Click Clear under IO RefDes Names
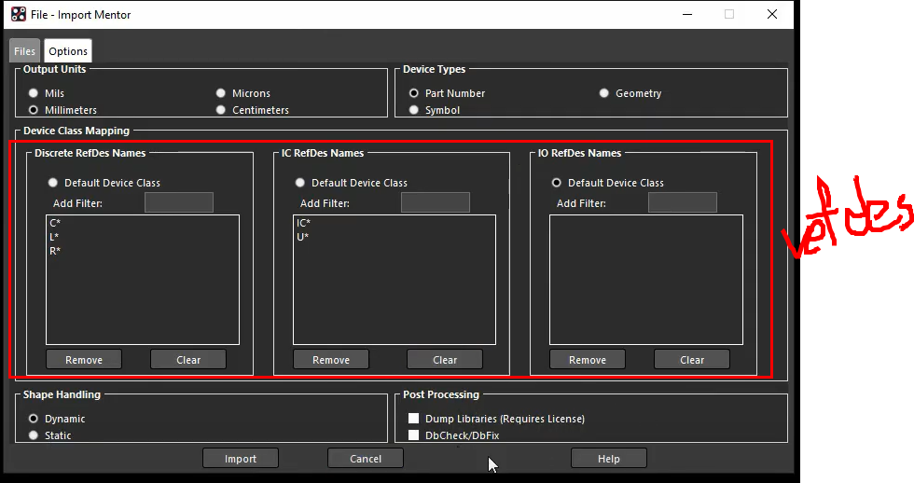This screenshot has height=483, width=914. pos(692,360)
